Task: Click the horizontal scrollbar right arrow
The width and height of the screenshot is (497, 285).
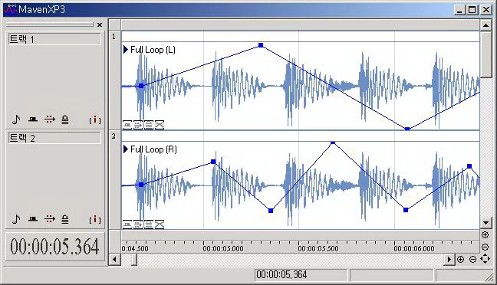Action: tap(449, 260)
